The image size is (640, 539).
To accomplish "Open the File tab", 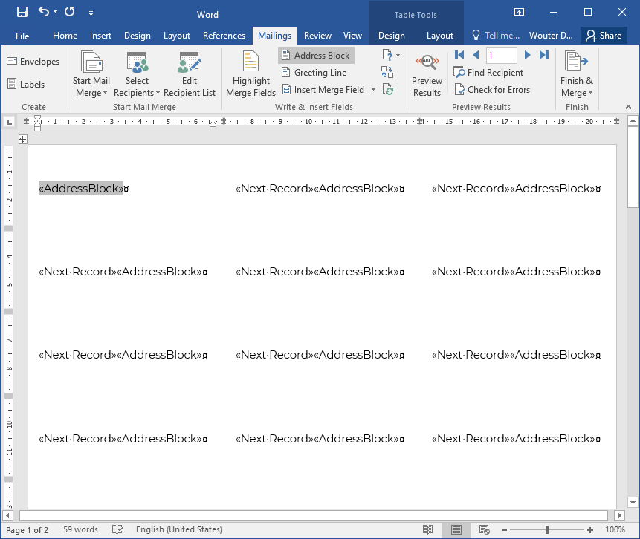I will (x=22, y=36).
